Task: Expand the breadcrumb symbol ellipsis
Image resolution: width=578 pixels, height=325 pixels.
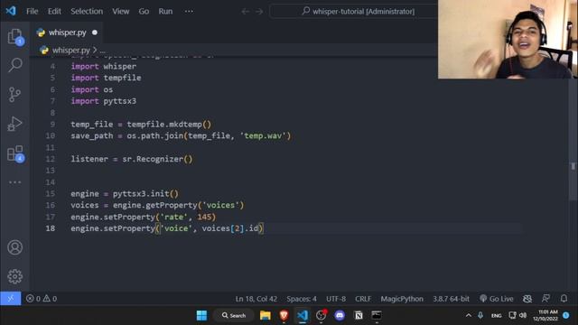Action: coord(102,51)
